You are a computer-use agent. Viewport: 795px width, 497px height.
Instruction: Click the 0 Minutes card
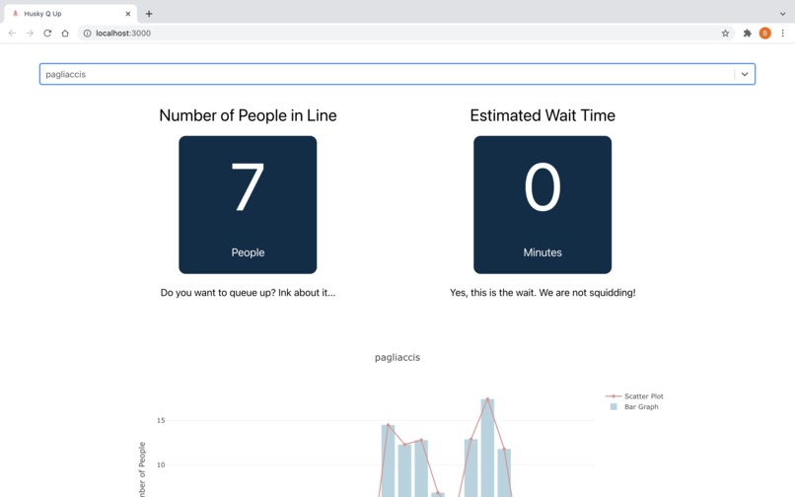point(542,204)
